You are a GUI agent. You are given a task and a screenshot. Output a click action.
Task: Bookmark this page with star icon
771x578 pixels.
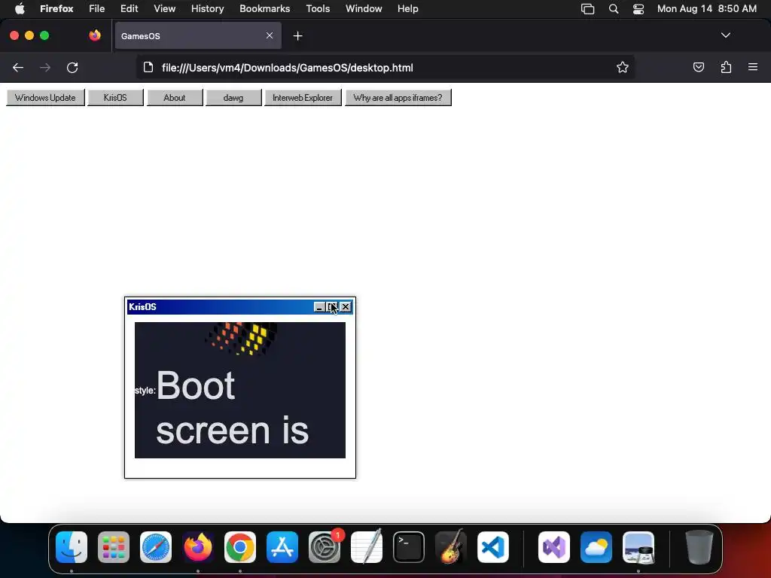coord(623,67)
